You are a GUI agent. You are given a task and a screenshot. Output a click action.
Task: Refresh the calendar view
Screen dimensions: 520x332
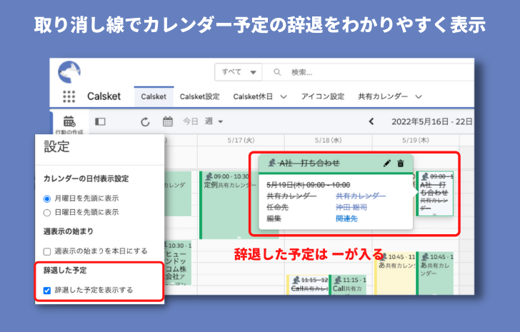pyautogui.click(x=145, y=122)
